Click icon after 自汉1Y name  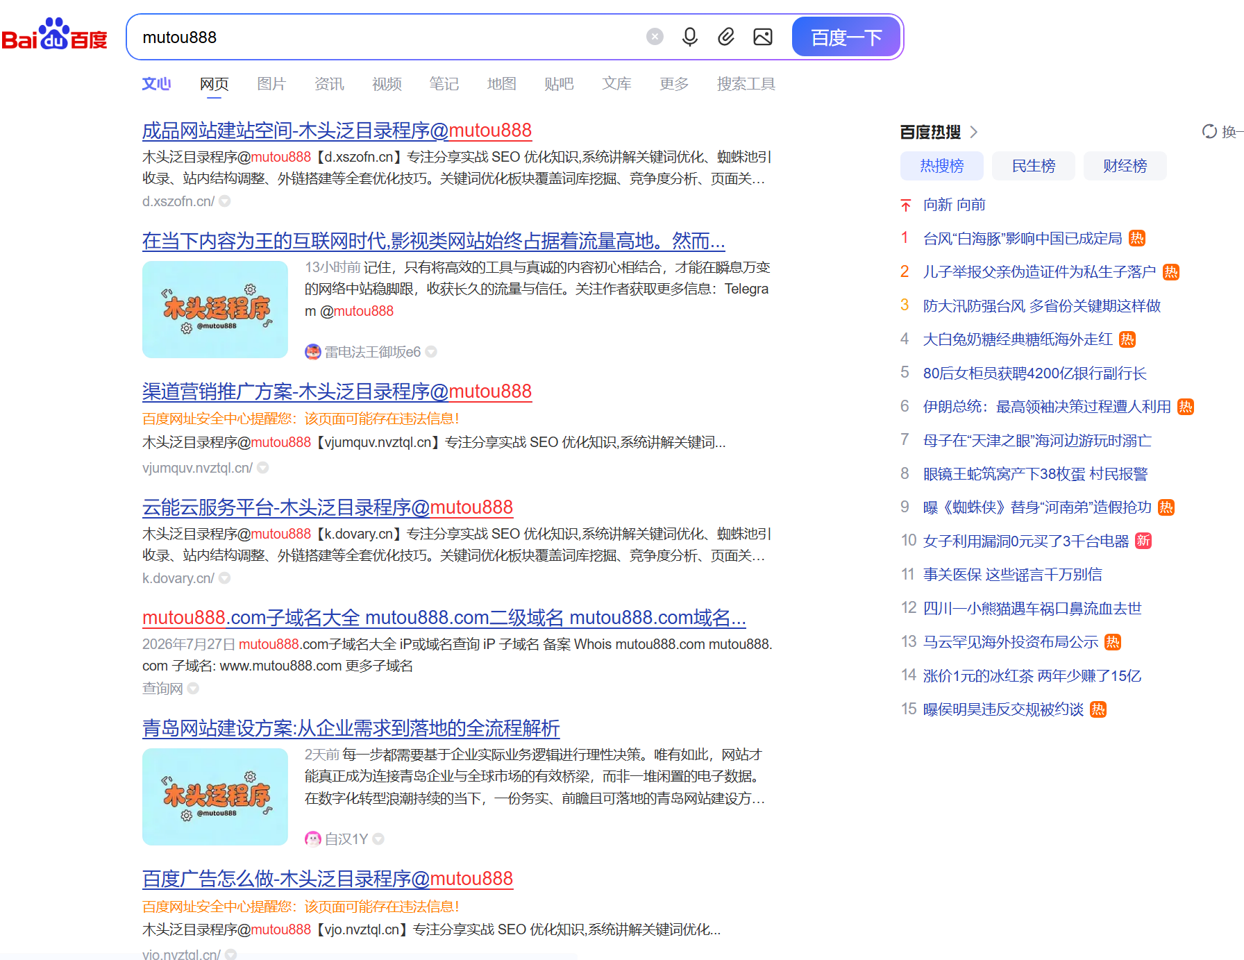[x=378, y=839]
